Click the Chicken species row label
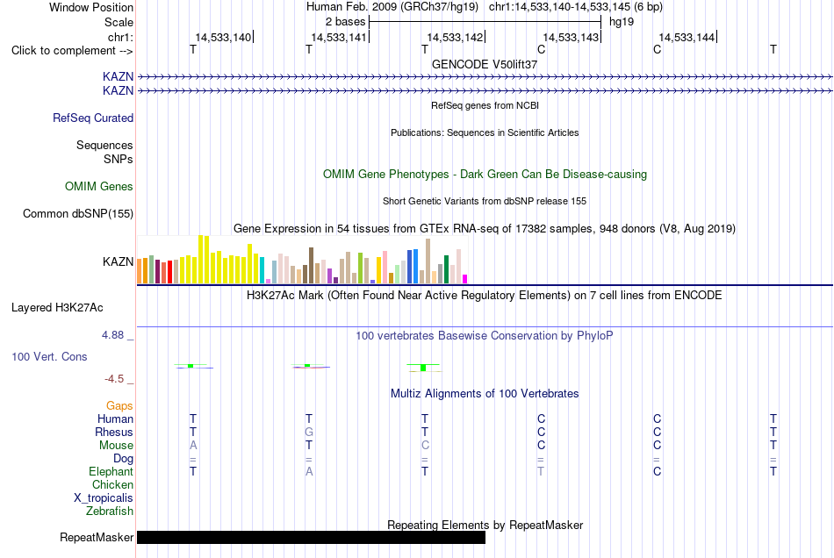 112,484
